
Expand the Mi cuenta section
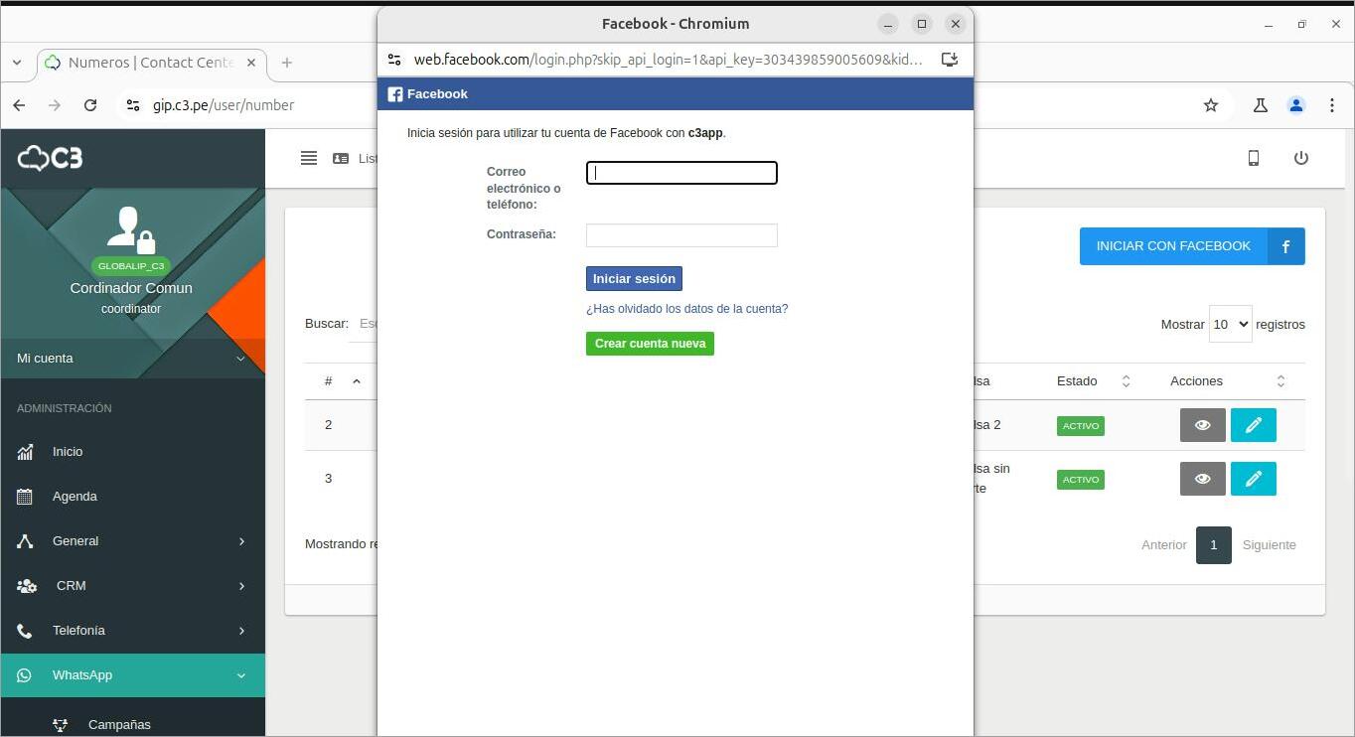[132, 358]
